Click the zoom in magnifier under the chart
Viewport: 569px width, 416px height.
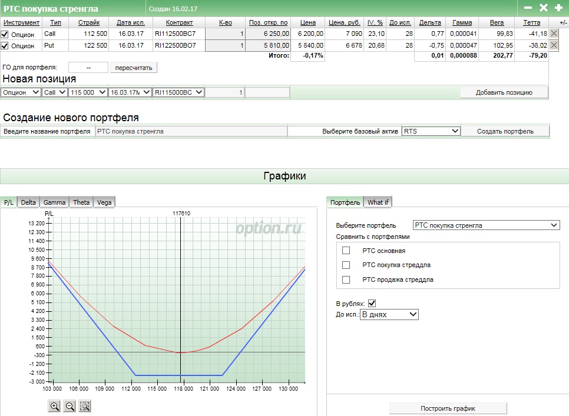coord(55,406)
